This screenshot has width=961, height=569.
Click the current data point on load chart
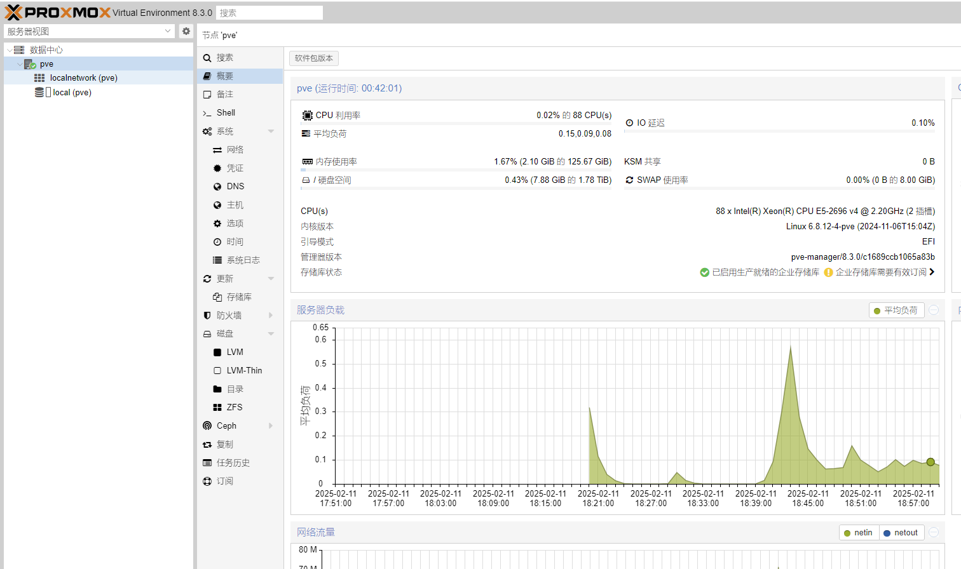tap(930, 462)
